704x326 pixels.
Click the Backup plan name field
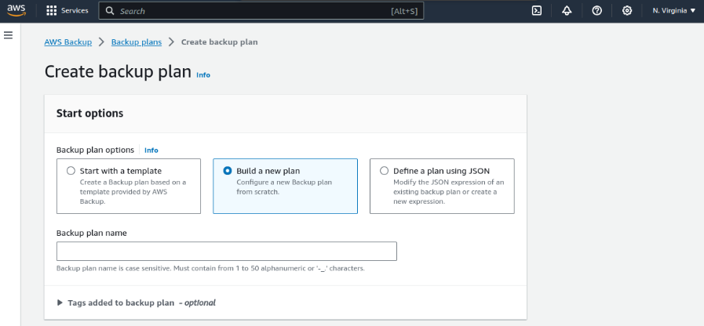coord(227,251)
